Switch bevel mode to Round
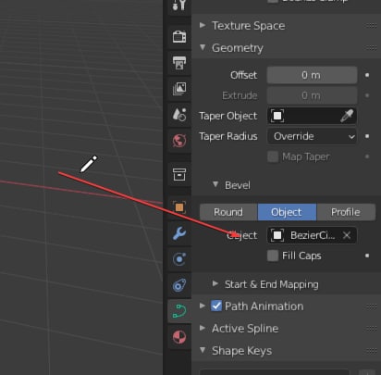The height and width of the screenshot is (375, 381). coord(228,212)
